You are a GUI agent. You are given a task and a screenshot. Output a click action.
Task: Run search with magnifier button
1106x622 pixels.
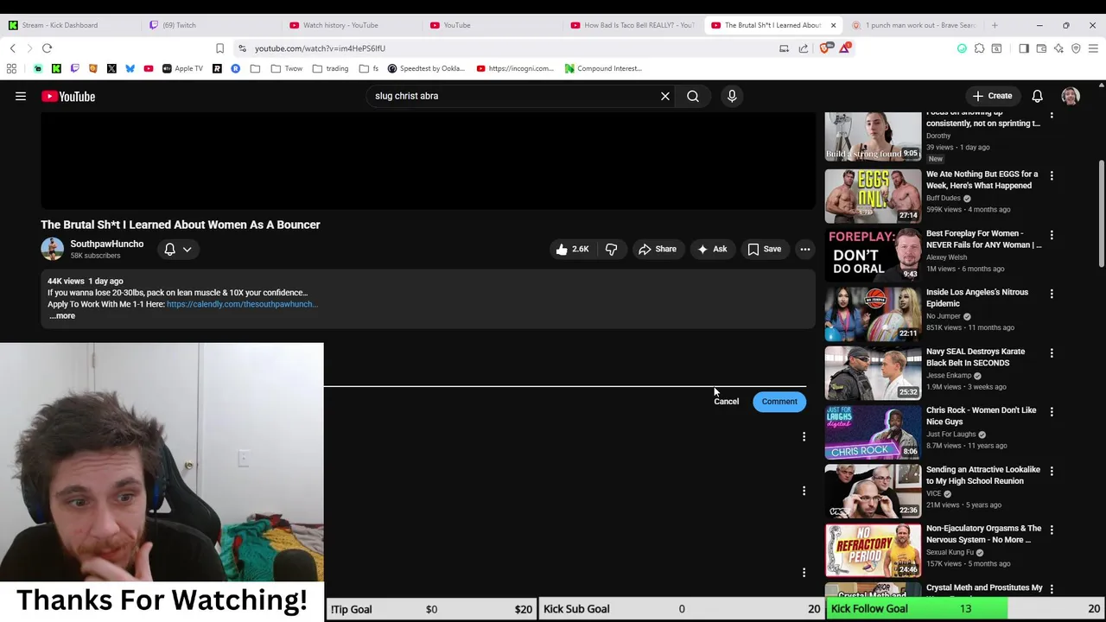[x=693, y=96]
